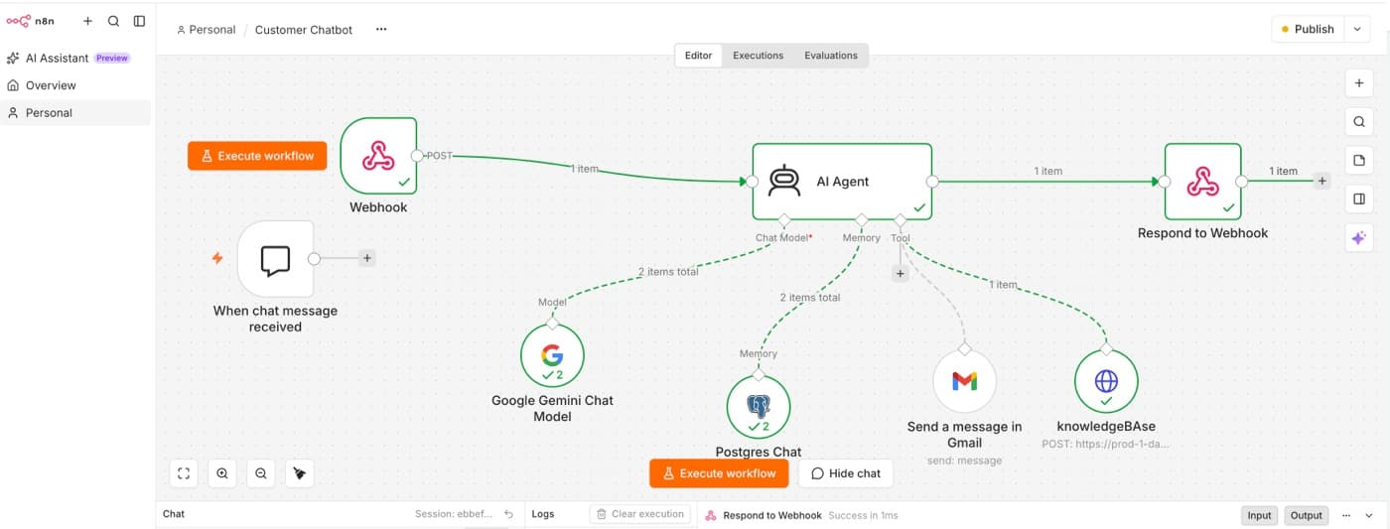This screenshot has width=1390, height=529.
Task: Click Memory connector on AI Agent
Action: pos(861,219)
